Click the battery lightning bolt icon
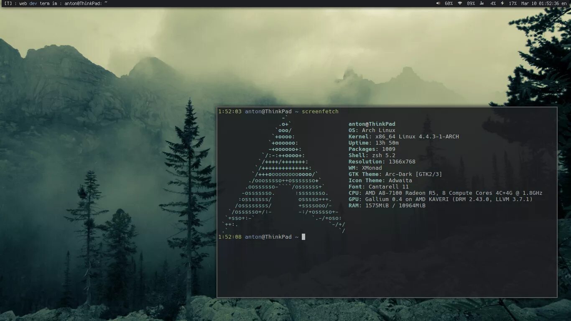Viewport: 571px width, 321px height. point(502,3)
